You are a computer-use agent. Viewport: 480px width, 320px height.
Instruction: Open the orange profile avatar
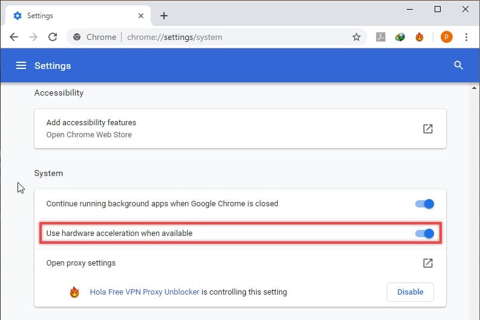tap(446, 37)
